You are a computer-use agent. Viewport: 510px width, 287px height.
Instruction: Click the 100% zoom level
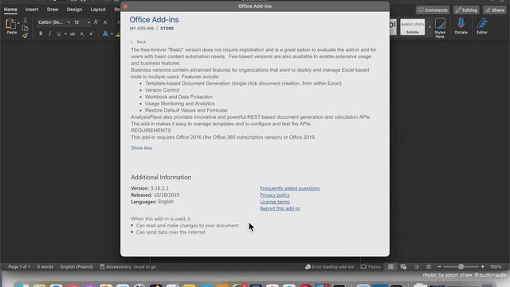(x=496, y=267)
